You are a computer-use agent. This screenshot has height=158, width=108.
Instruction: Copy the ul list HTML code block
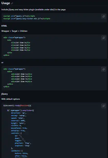tap(104, 38)
